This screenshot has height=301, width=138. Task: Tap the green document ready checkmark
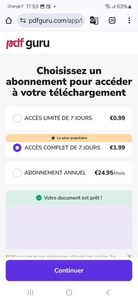pyautogui.click(x=39, y=198)
